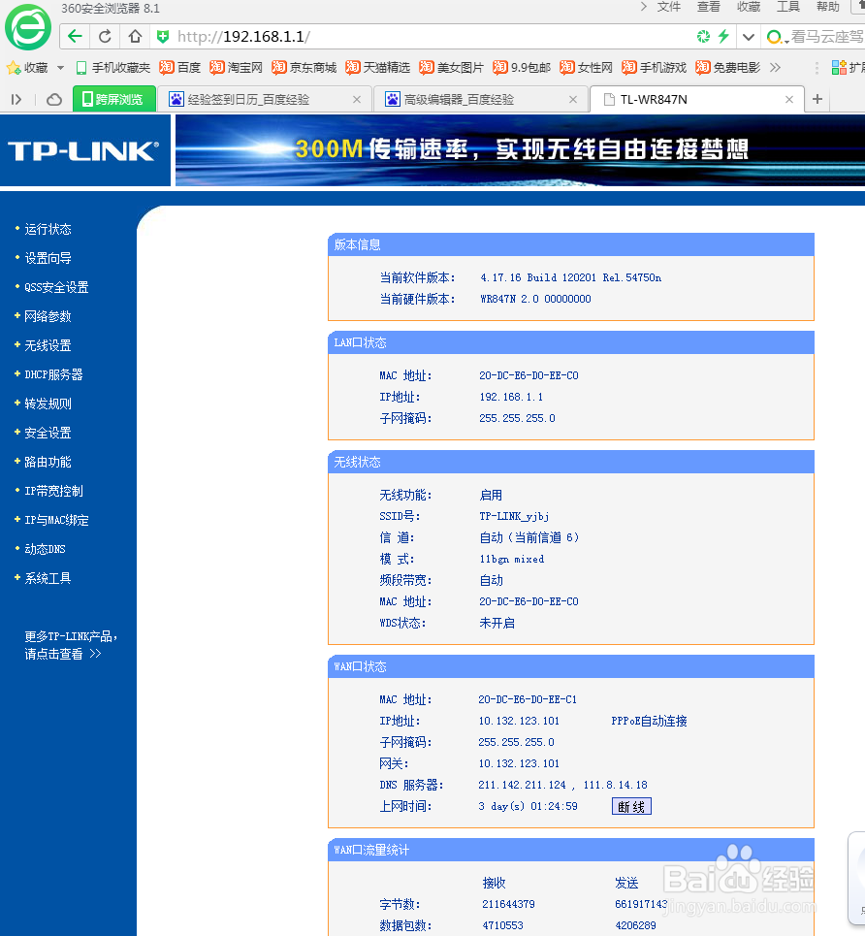Expand 安全设置 in the sidebar

48,434
